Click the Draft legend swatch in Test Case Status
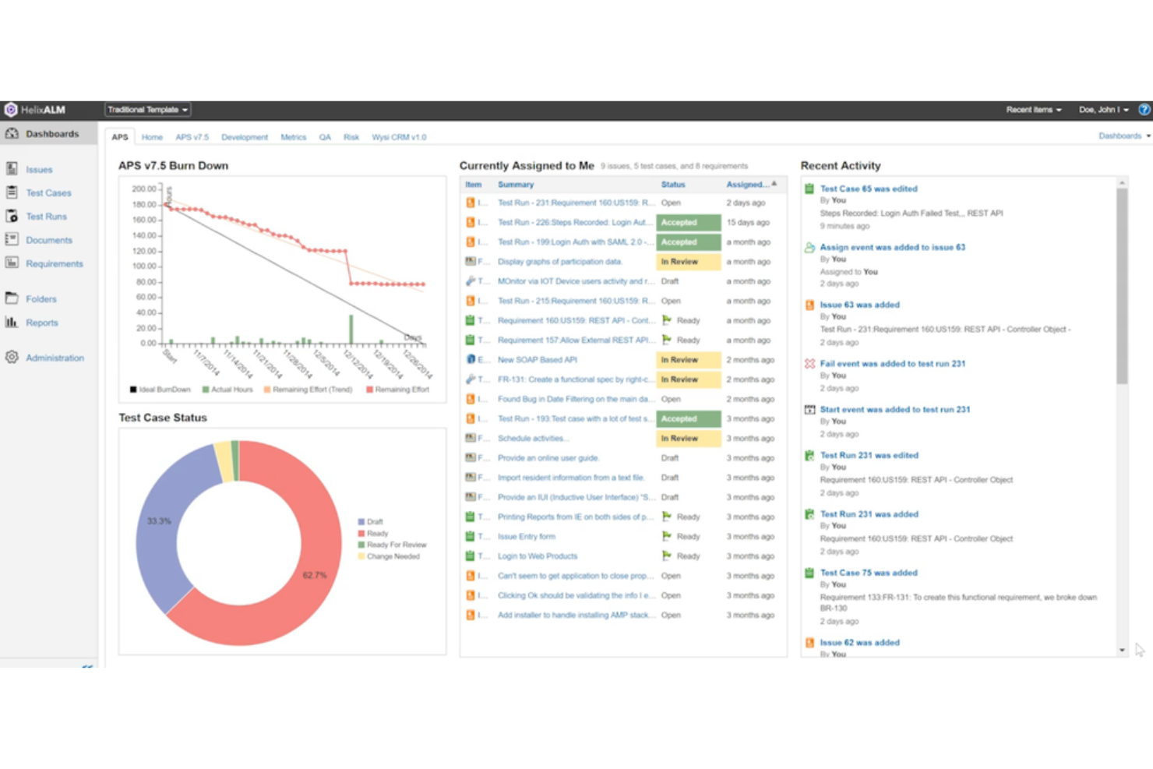This screenshot has width=1153, height=769. [361, 522]
